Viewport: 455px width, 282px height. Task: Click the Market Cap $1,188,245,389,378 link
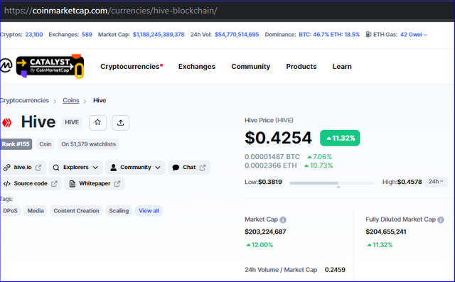tap(159, 35)
